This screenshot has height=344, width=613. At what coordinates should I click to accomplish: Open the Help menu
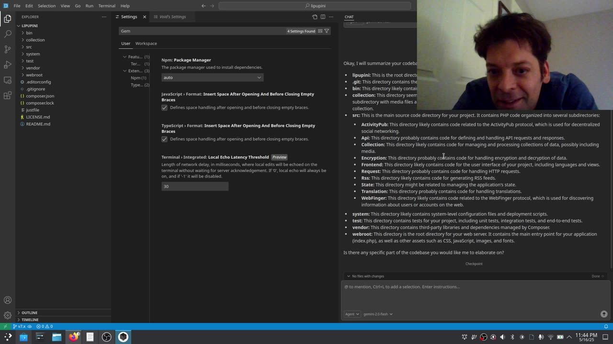tap(125, 6)
